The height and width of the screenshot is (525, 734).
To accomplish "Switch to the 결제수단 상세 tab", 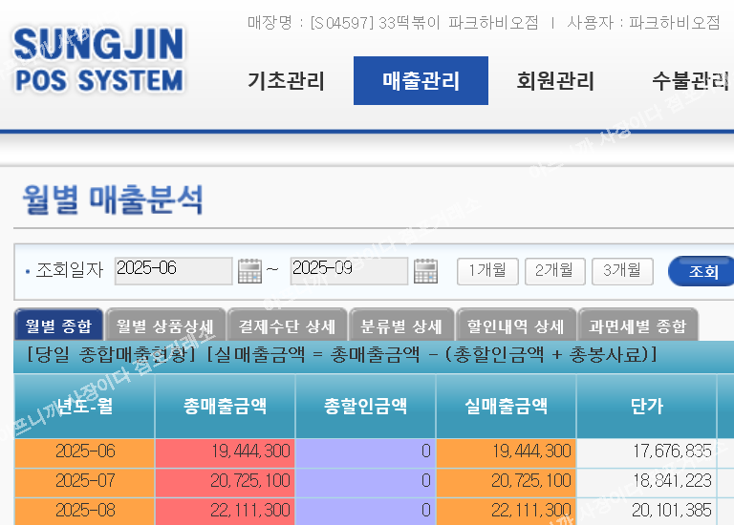I will (288, 326).
